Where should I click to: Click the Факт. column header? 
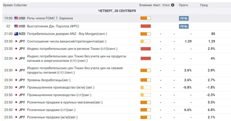[157, 5]
